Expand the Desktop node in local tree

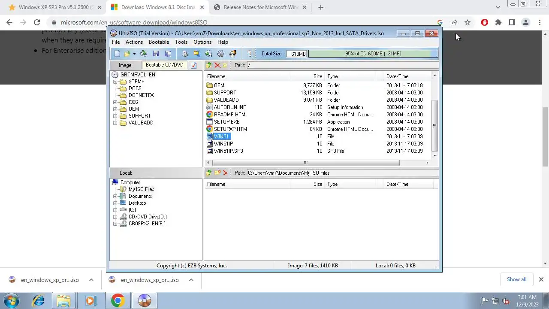(x=115, y=203)
